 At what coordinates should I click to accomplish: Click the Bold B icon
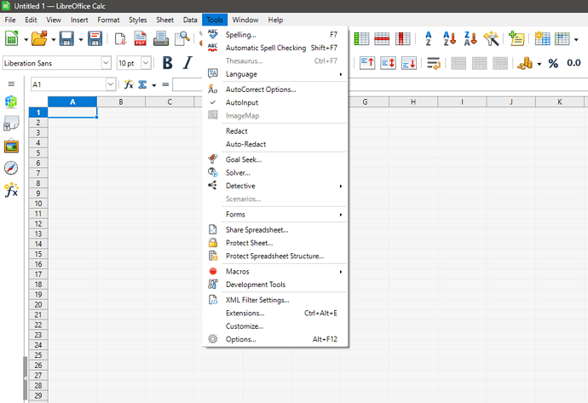click(x=168, y=63)
